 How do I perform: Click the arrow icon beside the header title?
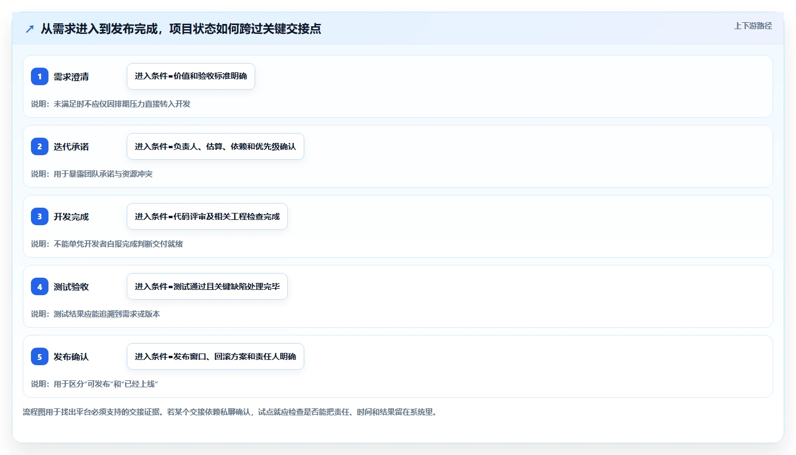[x=29, y=29]
